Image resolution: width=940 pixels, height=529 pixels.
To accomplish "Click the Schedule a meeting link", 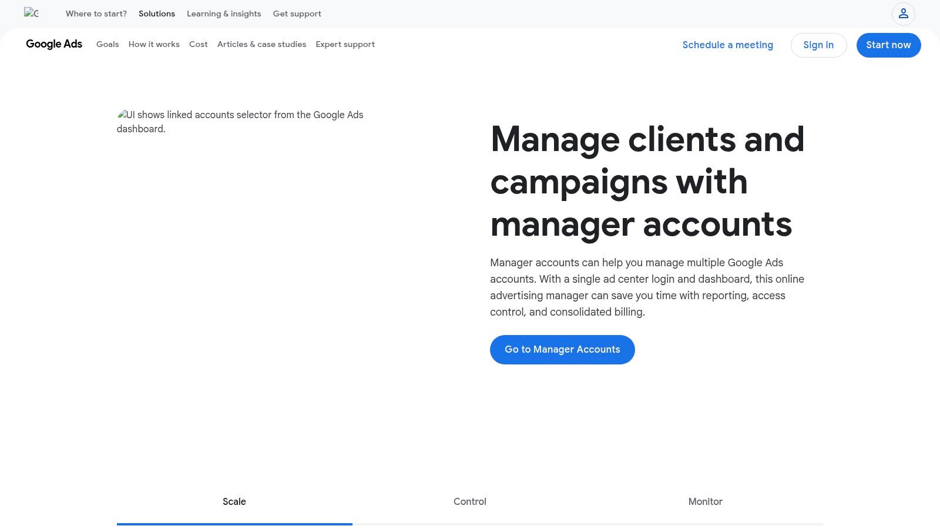I will [x=727, y=45].
